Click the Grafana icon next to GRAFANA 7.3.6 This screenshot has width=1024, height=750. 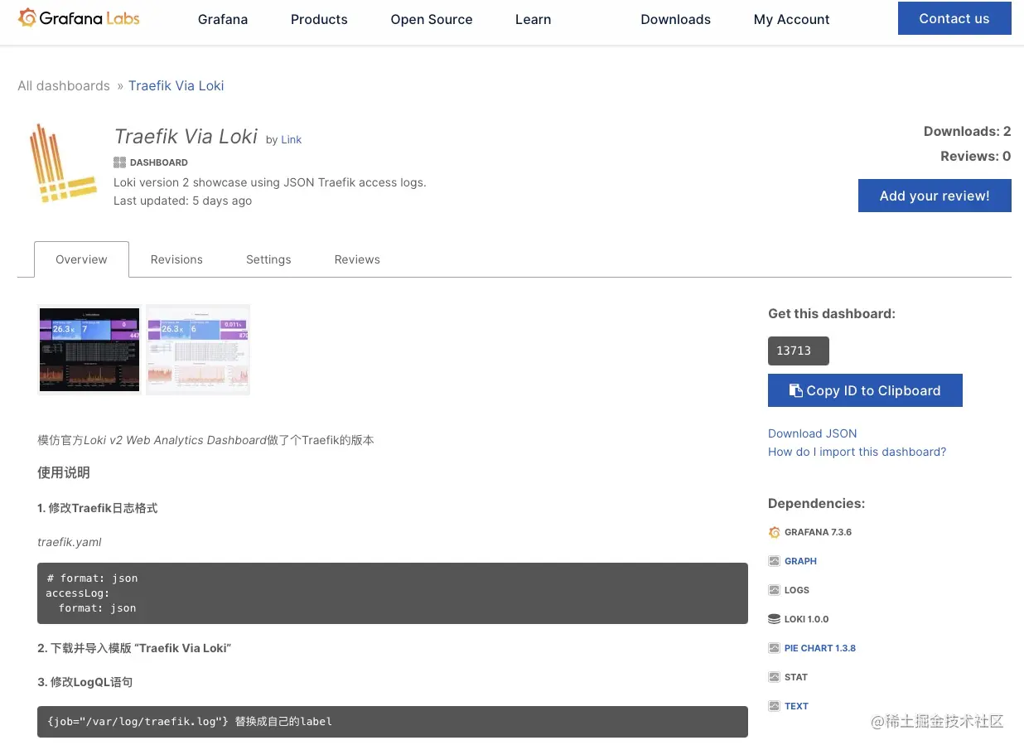point(774,532)
